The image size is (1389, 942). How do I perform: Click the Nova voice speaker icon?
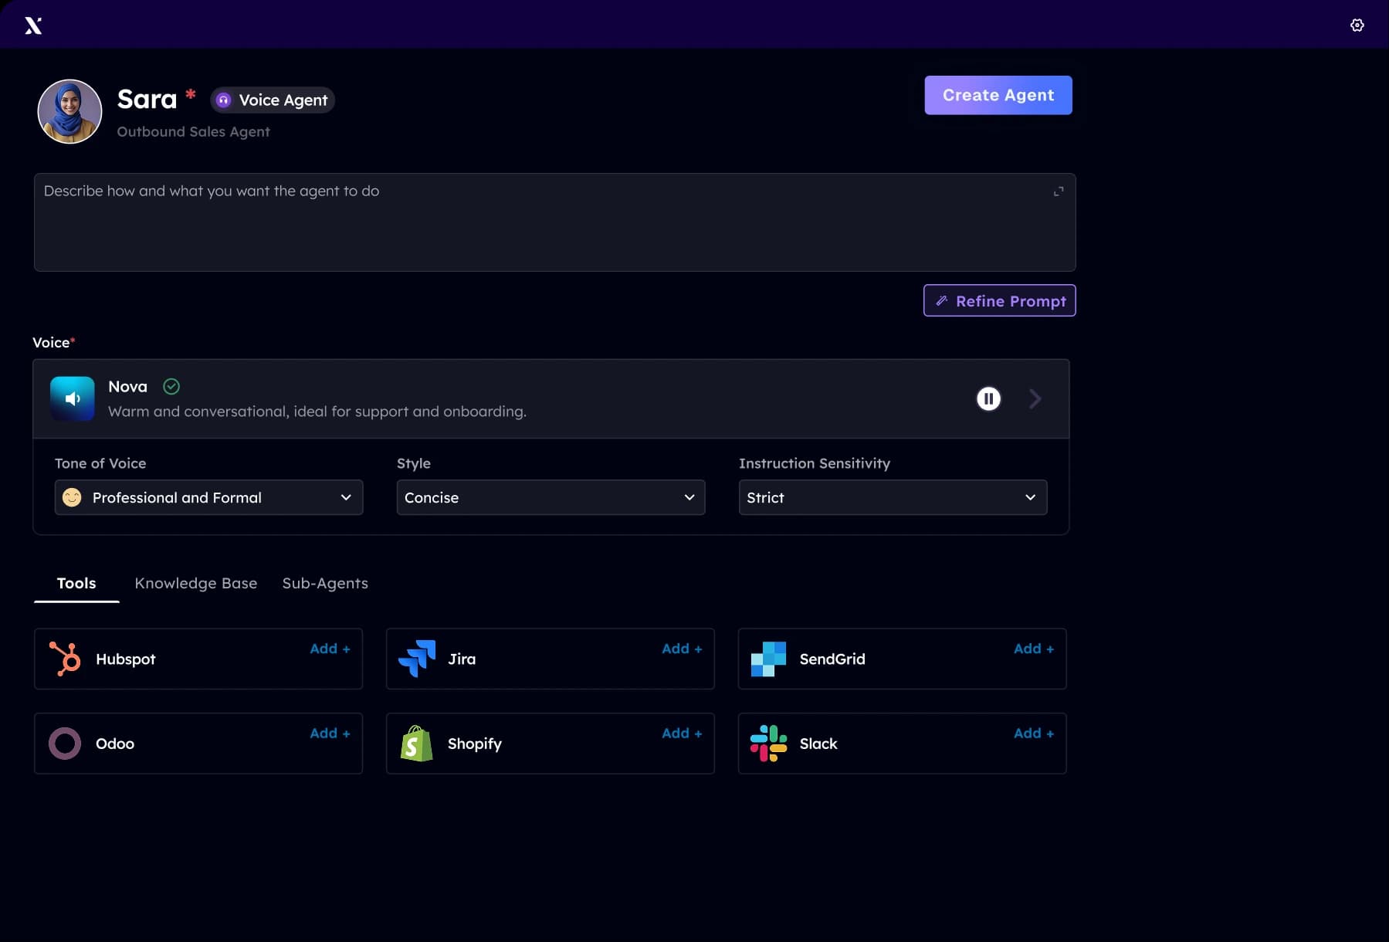(x=72, y=398)
